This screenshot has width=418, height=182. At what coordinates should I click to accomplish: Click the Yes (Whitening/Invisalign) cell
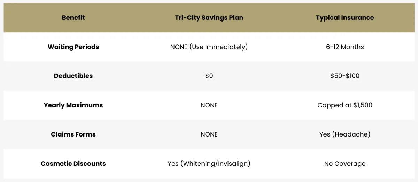pyautogui.click(x=209, y=164)
